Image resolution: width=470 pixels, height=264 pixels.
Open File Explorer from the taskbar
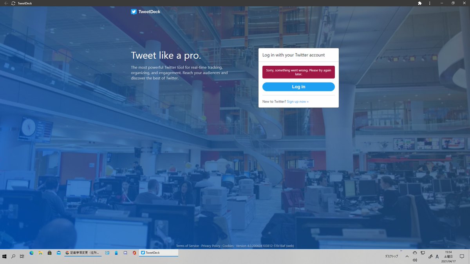[x=41, y=253]
